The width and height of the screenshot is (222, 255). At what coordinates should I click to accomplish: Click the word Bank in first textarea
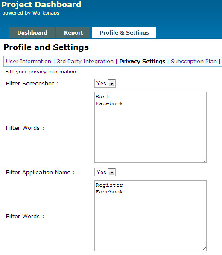pyautogui.click(x=102, y=97)
